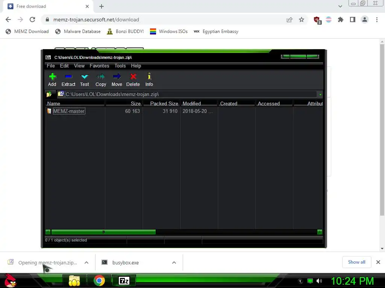Image resolution: width=385 pixels, height=288 pixels.
Task: Click the horizontal scrollbar thumb in 7-Zip
Action: pyautogui.click(x=103, y=232)
